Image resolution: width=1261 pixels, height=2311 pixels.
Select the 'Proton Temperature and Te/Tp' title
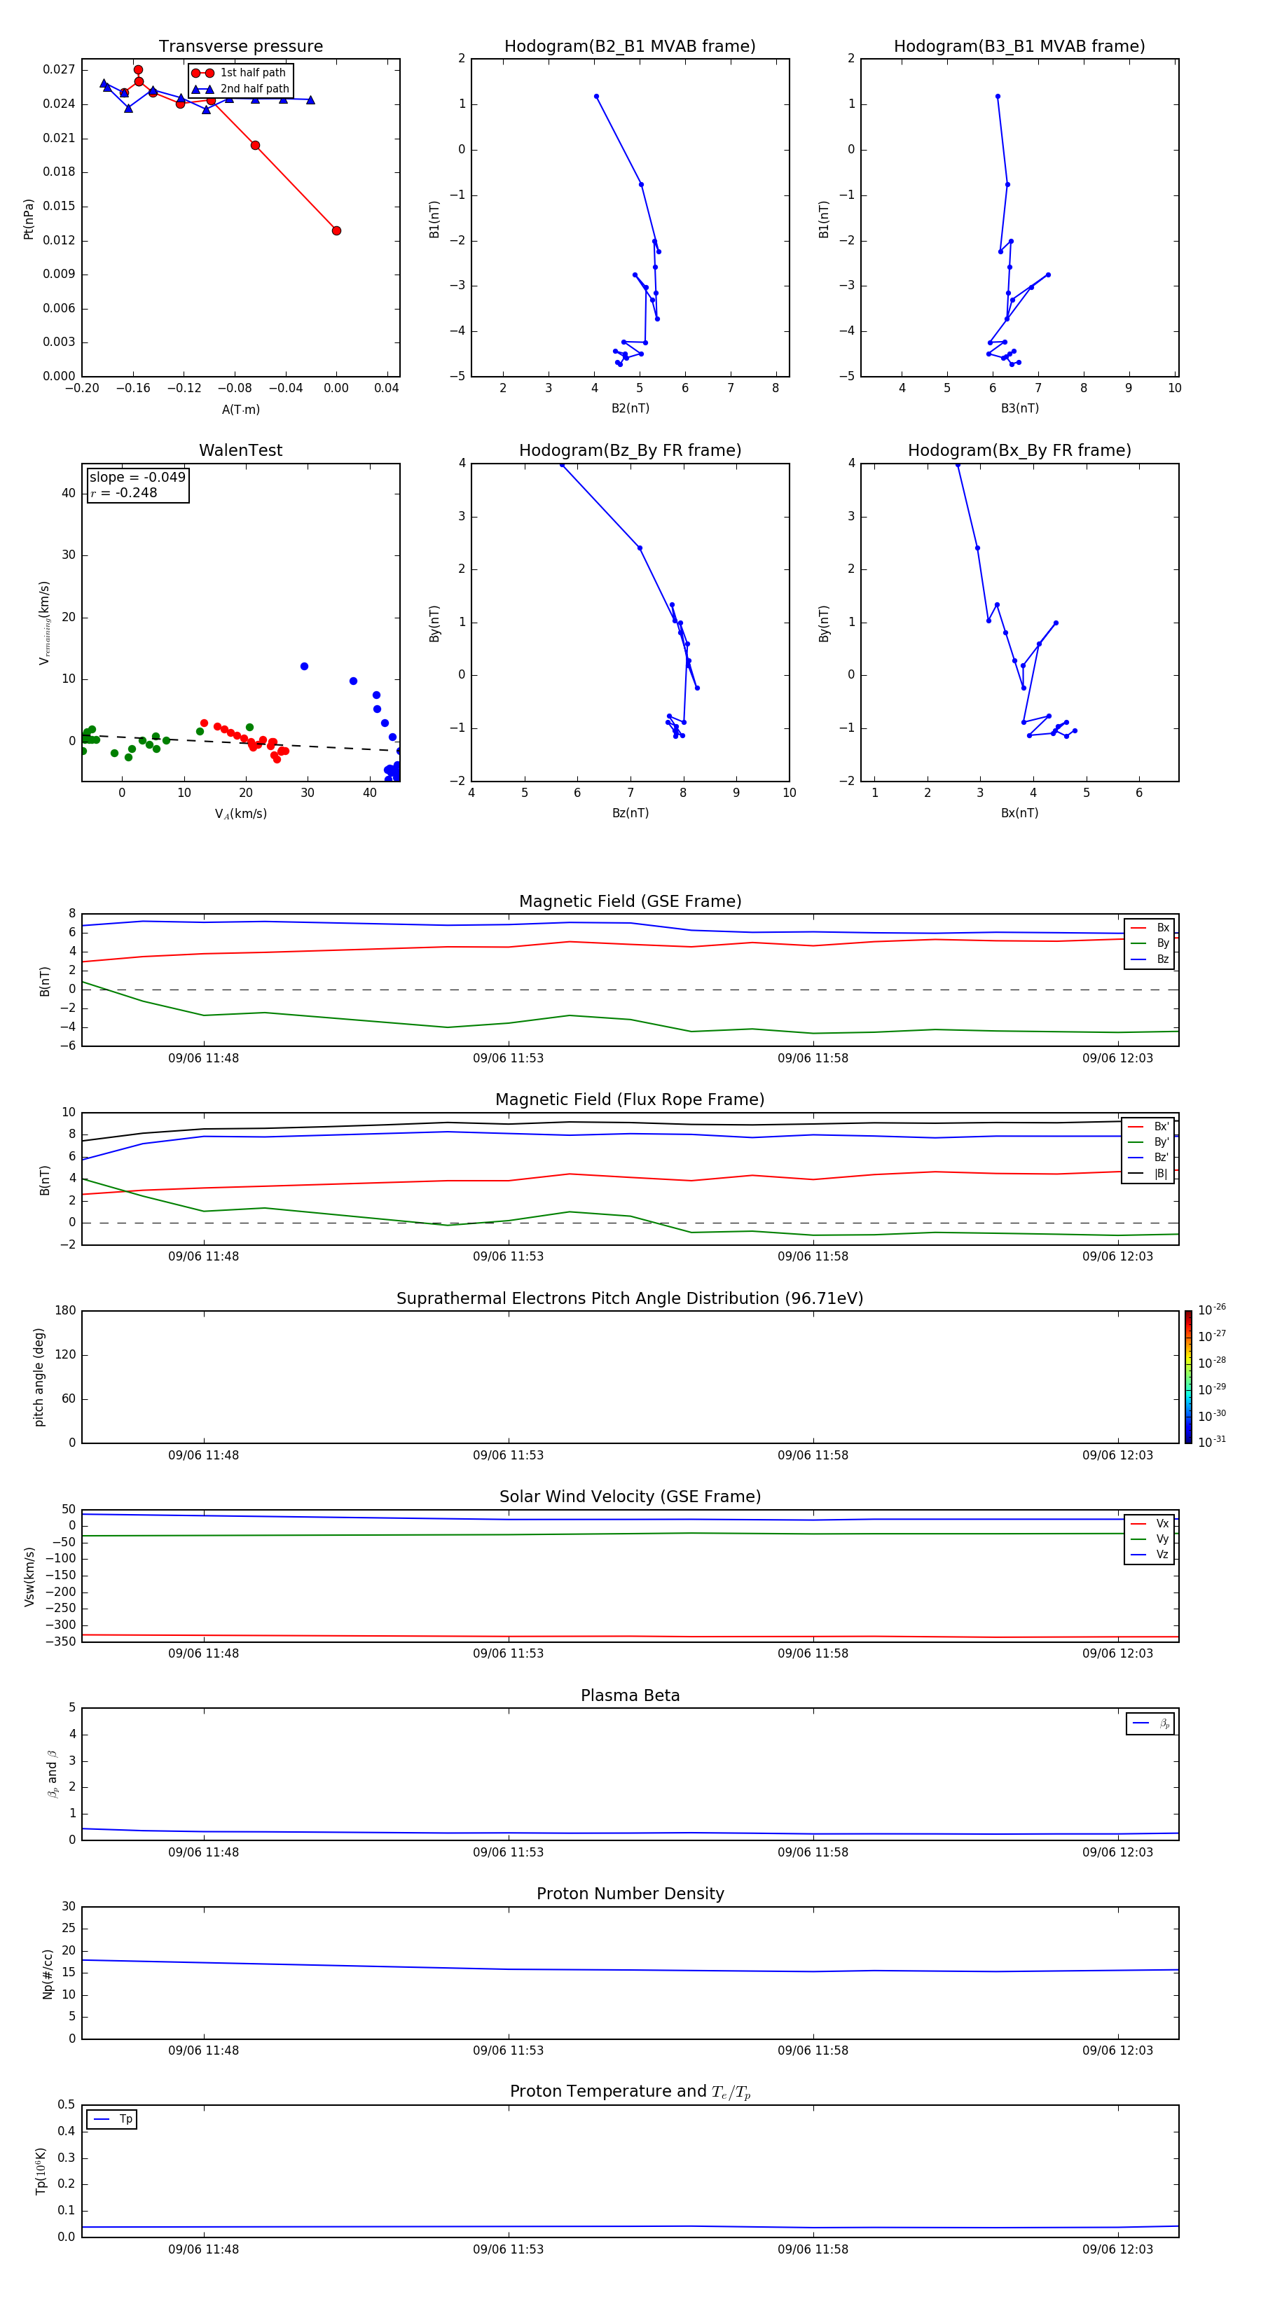(x=630, y=2092)
